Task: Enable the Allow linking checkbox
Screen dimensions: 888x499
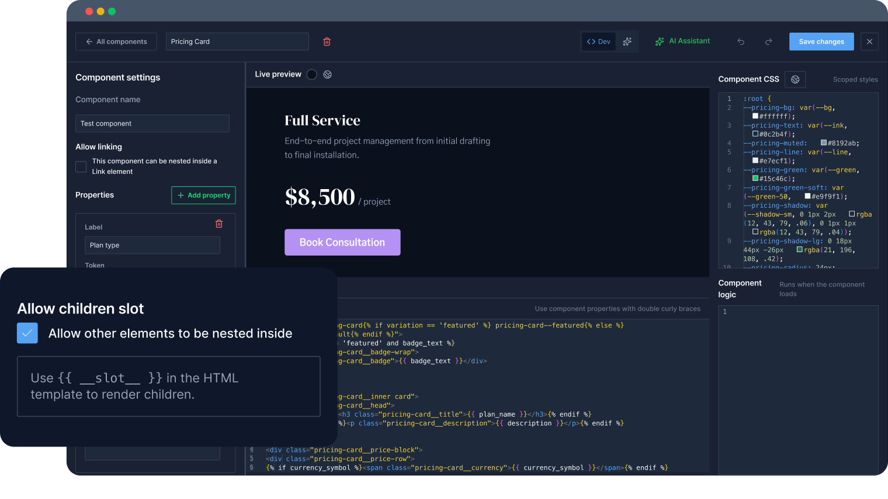Action: click(x=81, y=166)
